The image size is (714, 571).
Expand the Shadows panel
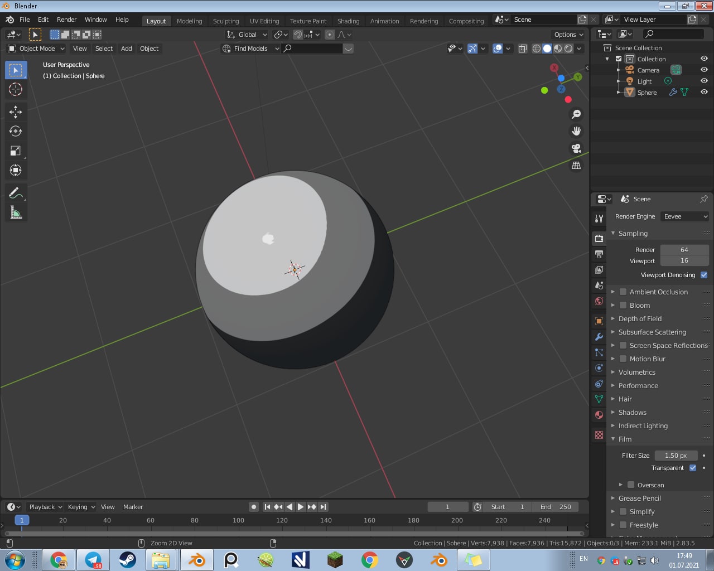tap(632, 413)
